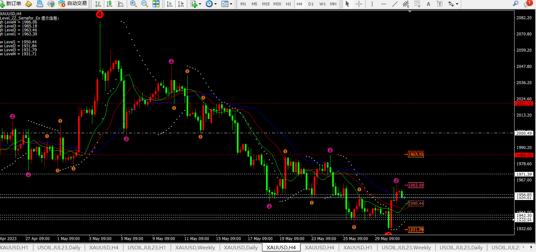Click the 2000.49 price axis label
This screenshot has width=536, height=252.
[524, 133]
